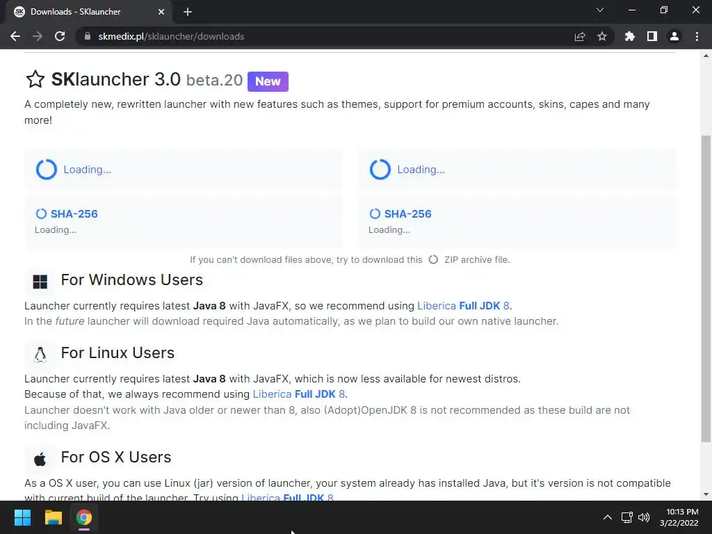This screenshot has width=712, height=534.
Task: Share this page via share icon
Action: (580, 36)
